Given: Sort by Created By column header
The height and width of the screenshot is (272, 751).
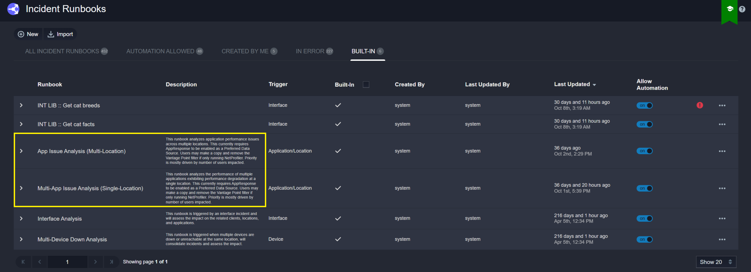Looking at the screenshot, I should 410,85.
